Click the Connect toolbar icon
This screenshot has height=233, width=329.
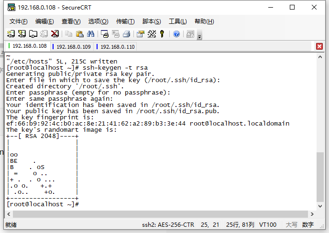11,34
